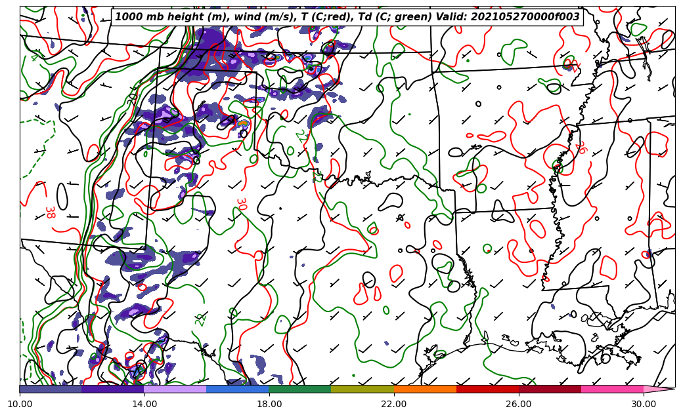Click the royal blue colorbar segment

pyautogui.click(x=238, y=389)
